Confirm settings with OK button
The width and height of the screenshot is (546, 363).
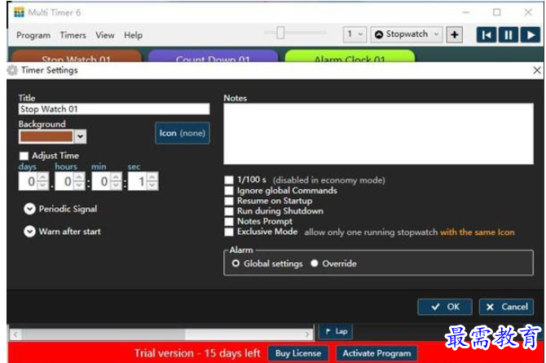click(x=445, y=307)
